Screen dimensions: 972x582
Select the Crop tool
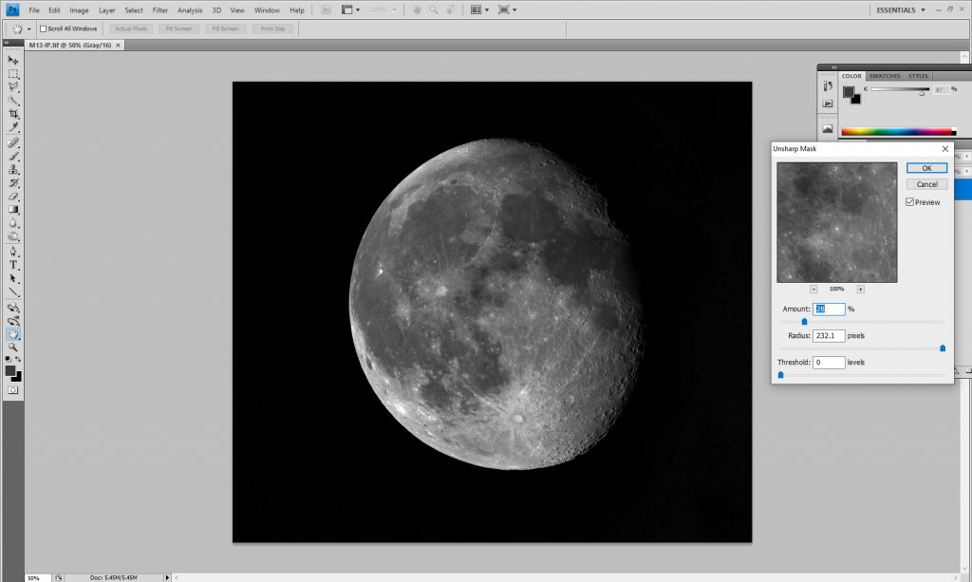pyautogui.click(x=13, y=114)
